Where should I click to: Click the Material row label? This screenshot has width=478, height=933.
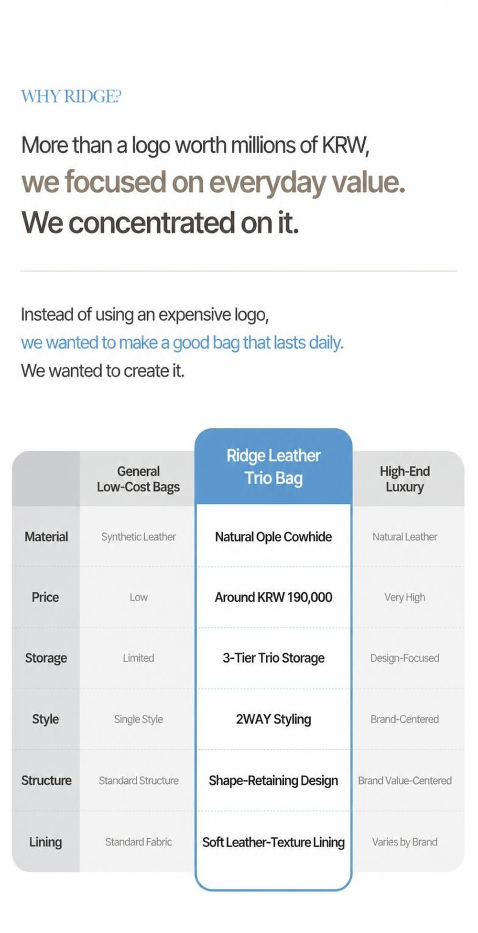tap(46, 537)
